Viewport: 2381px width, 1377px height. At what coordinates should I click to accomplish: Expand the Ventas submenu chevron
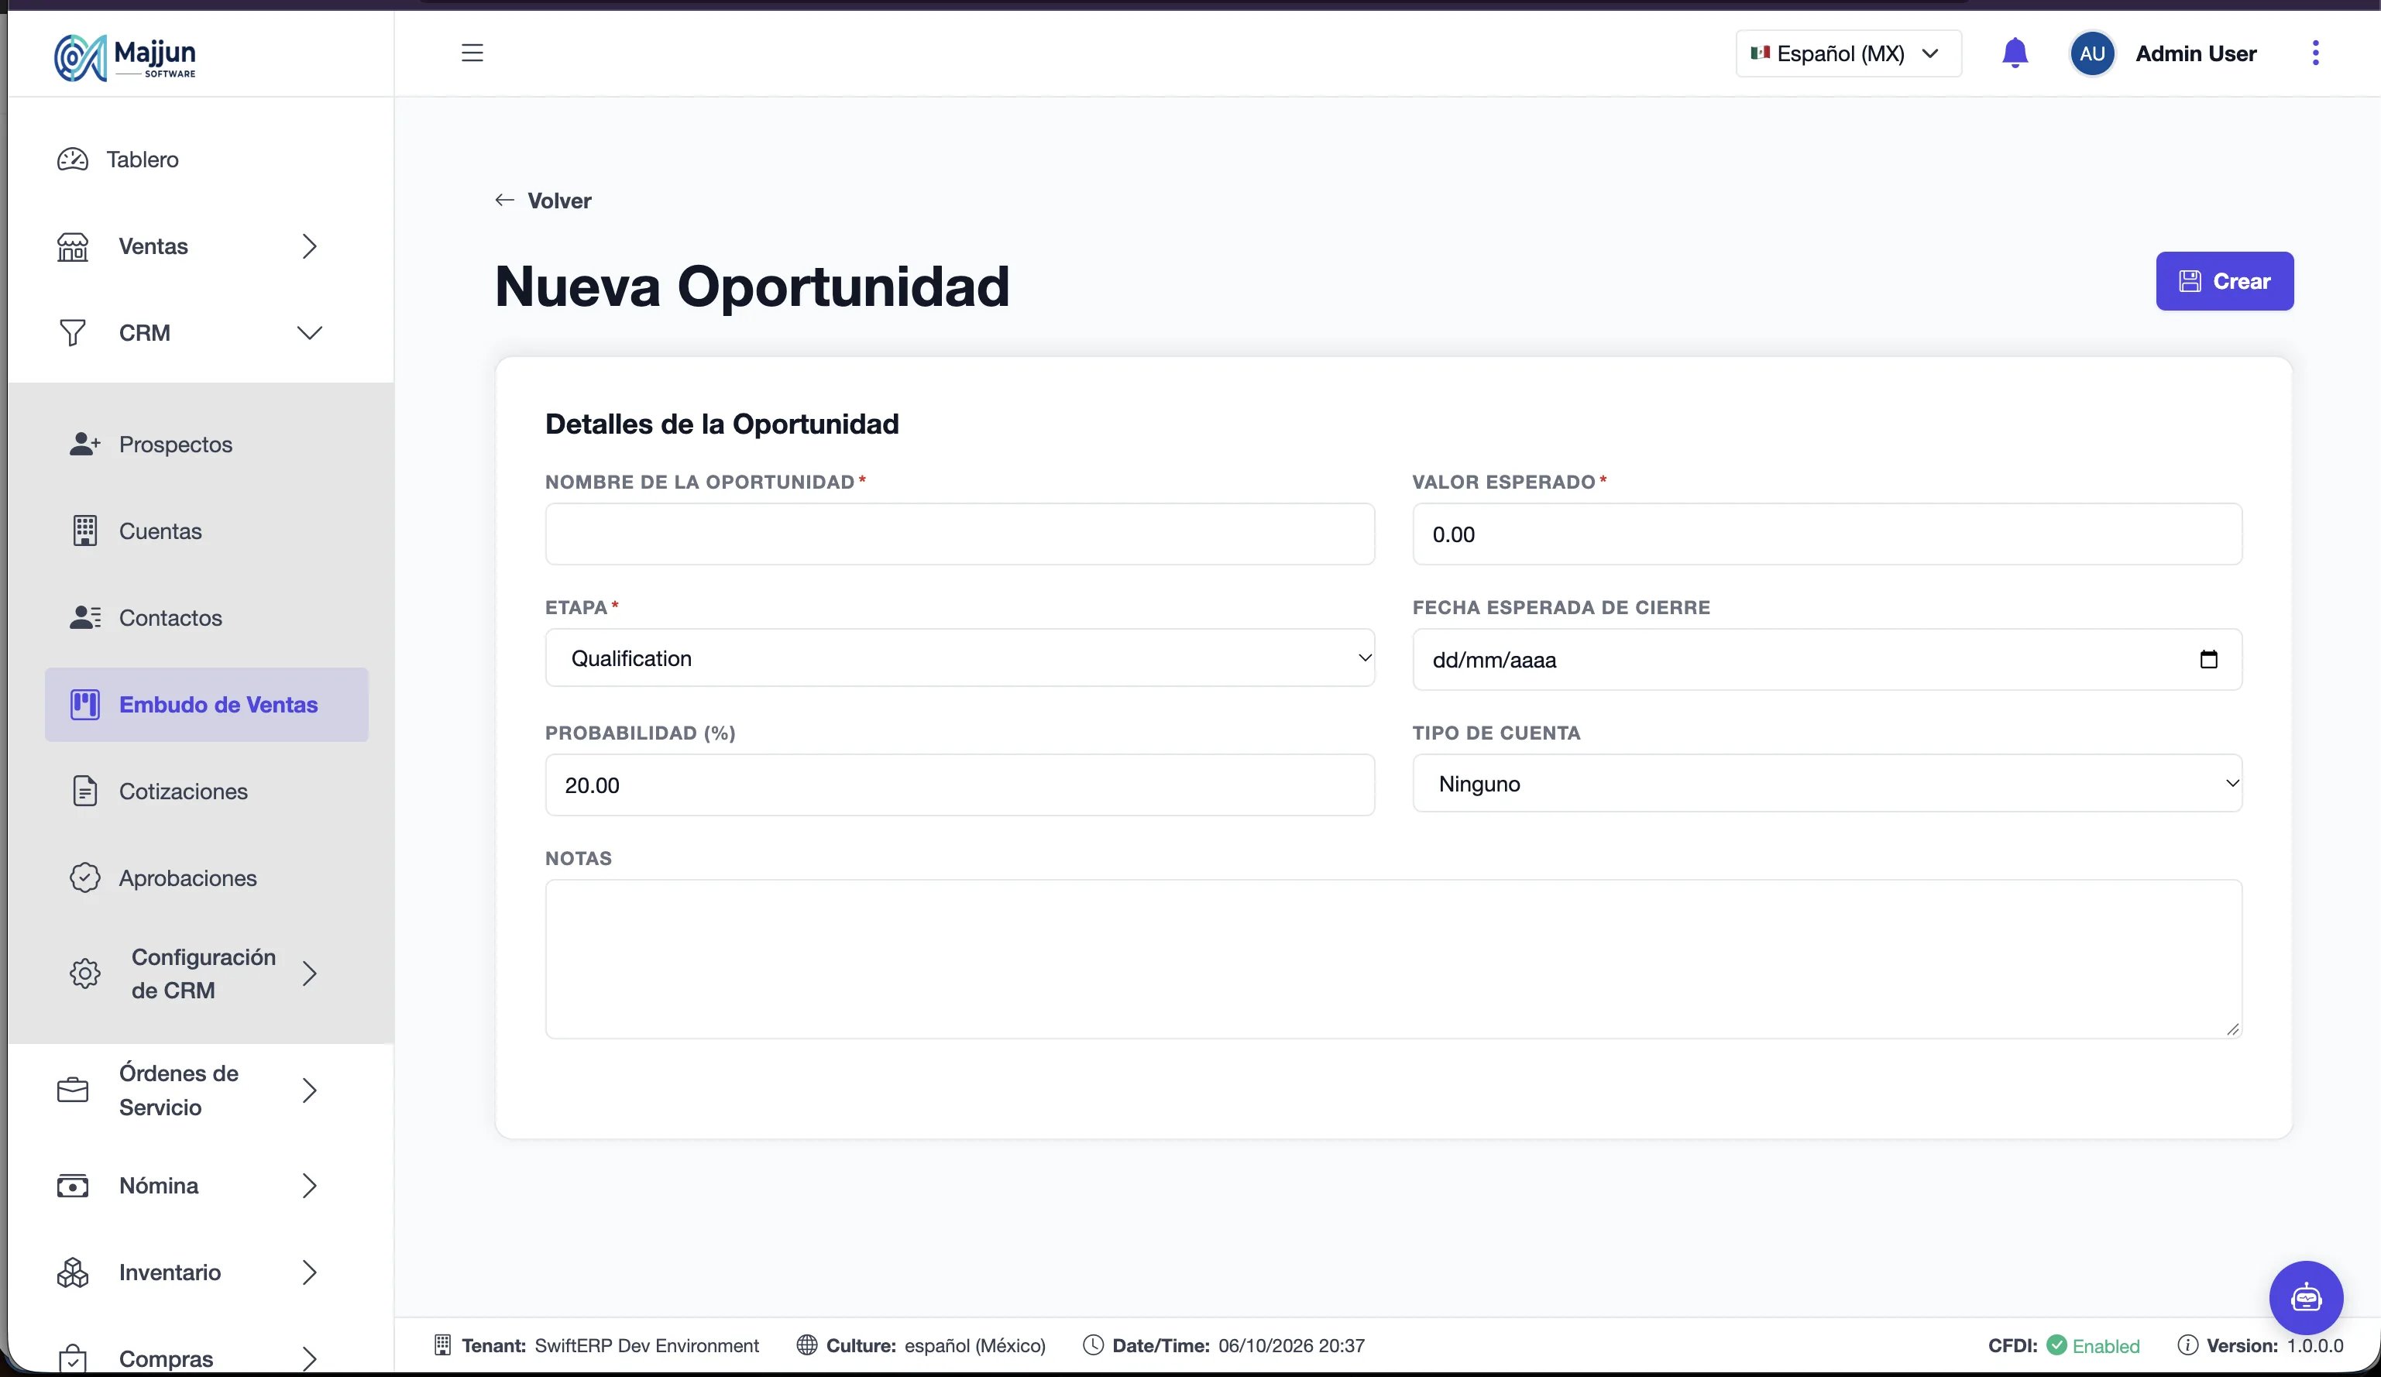tap(309, 246)
